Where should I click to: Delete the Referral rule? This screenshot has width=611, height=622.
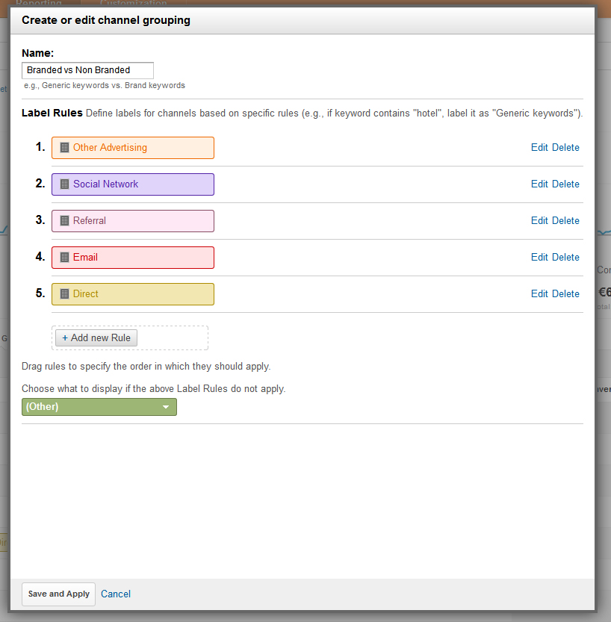point(565,221)
